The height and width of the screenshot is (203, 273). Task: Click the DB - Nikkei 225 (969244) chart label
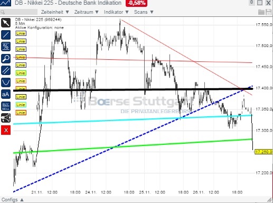(38, 20)
